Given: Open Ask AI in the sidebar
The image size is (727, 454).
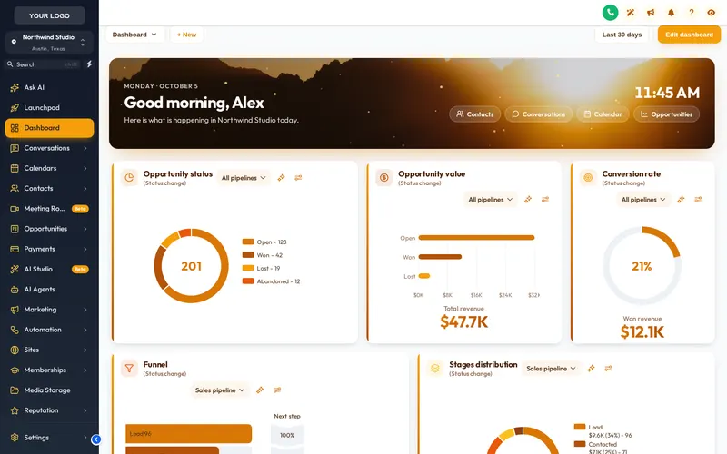Looking at the screenshot, I should click(49, 87).
